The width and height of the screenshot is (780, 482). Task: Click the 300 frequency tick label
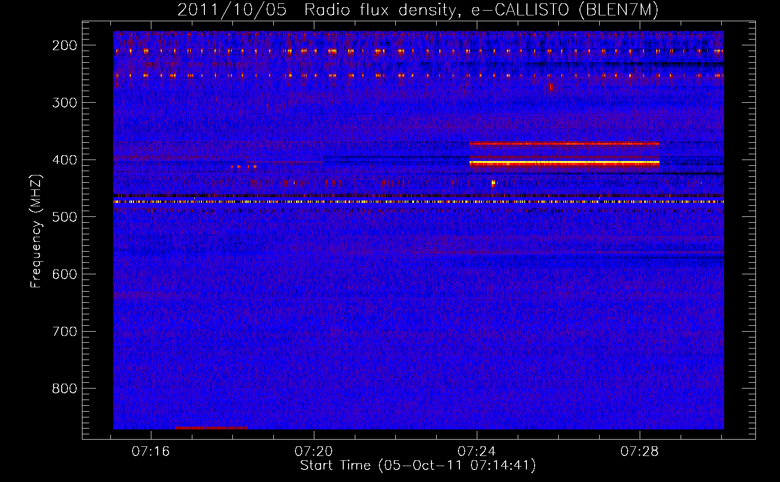(65, 103)
